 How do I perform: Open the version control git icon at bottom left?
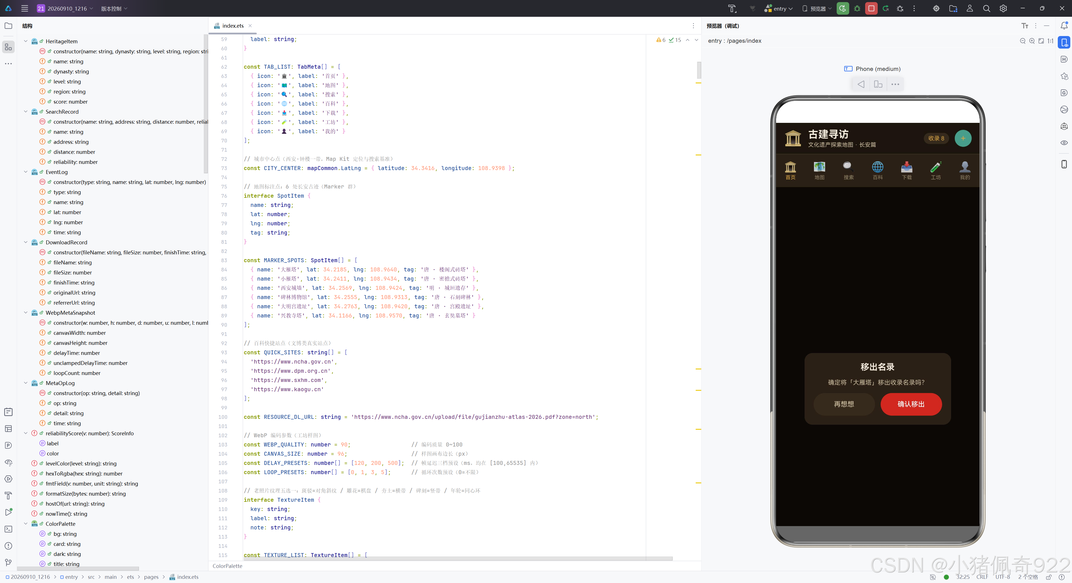8,563
